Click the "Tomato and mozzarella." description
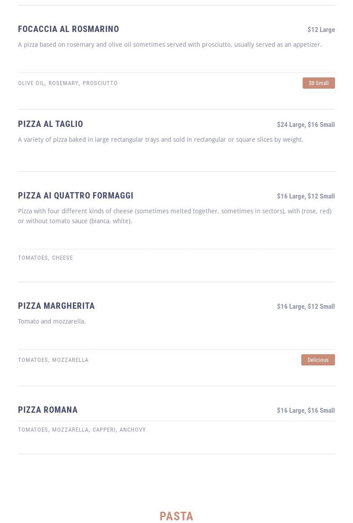The width and height of the screenshot is (353, 523). point(52,321)
